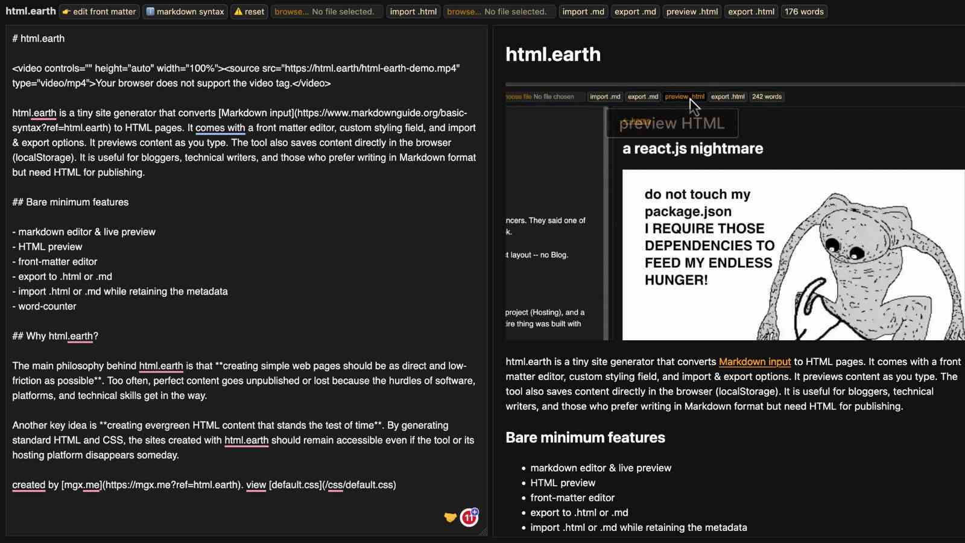
Task: Click the '- HTML preview' line in editor
Action: (x=47, y=247)
